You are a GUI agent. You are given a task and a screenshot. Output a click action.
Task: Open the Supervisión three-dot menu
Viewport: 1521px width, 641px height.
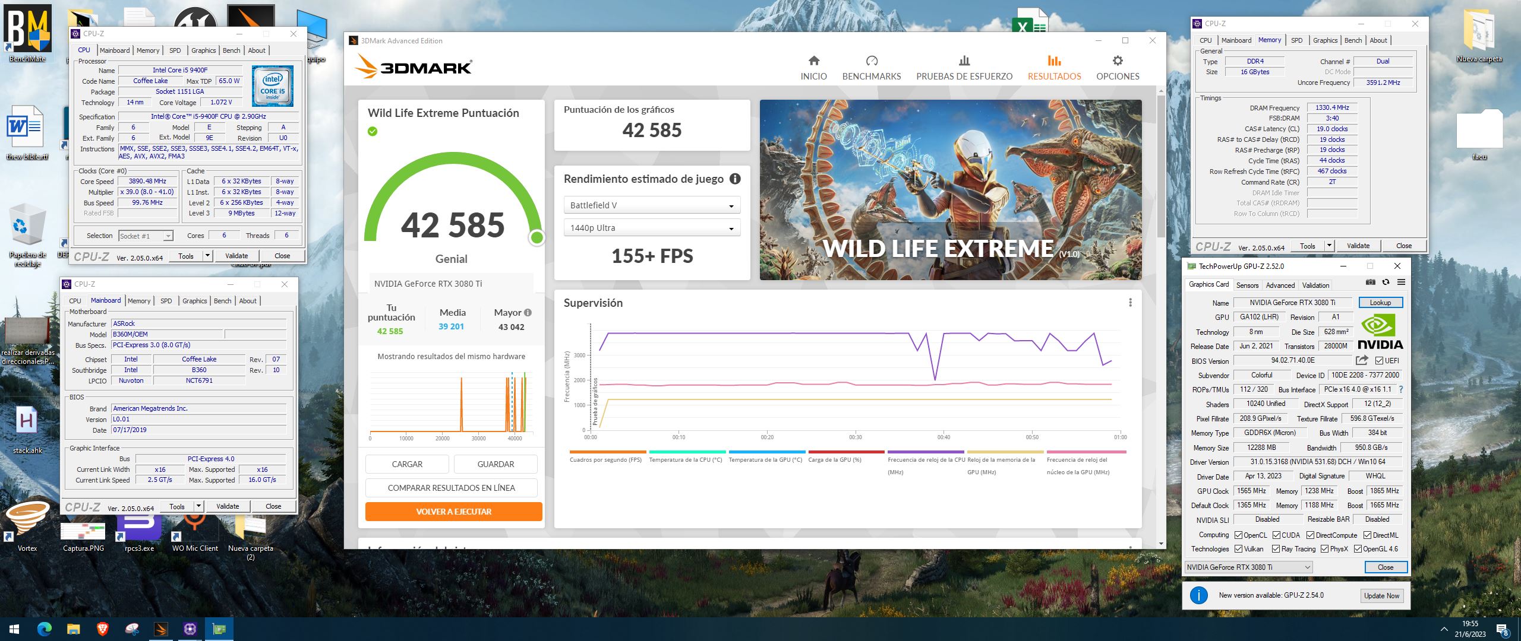(1130, 303)
